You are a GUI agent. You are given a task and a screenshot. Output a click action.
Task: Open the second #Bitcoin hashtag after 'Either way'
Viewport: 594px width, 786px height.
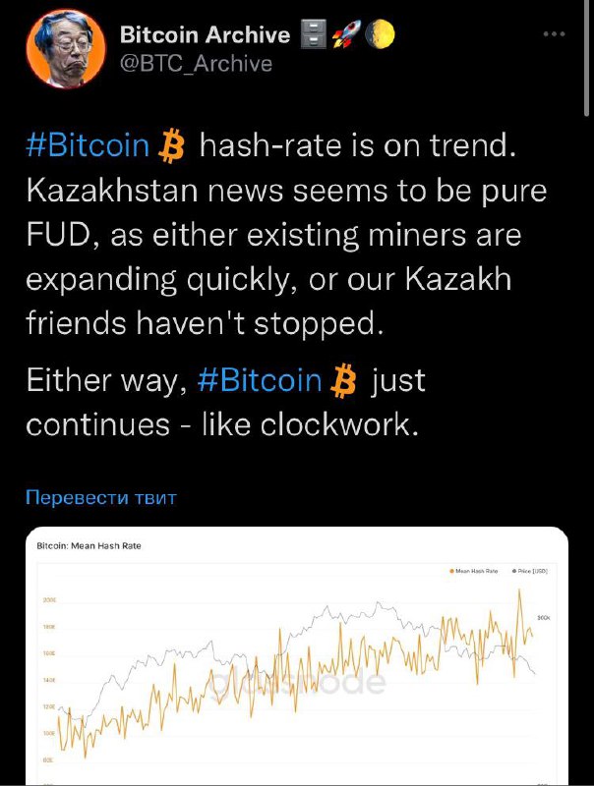pyautogui.click(x=259, y=379)
